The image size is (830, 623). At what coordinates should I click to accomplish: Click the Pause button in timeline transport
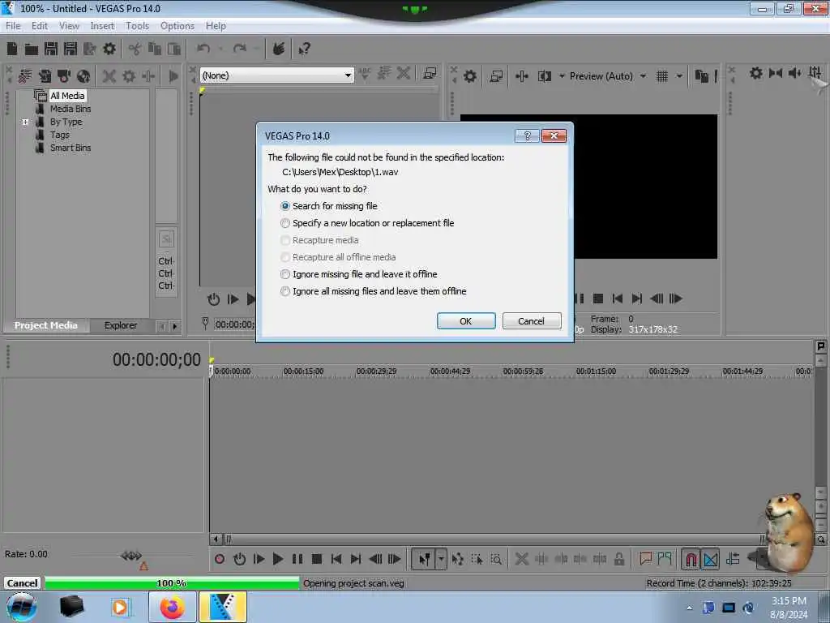point(297,559)
